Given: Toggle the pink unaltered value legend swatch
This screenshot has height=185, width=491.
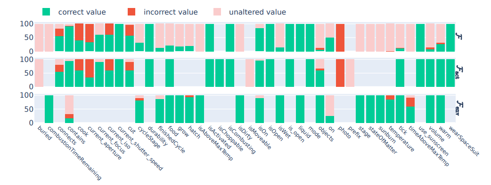Looking at the screenshot, I should coord(217,12).
